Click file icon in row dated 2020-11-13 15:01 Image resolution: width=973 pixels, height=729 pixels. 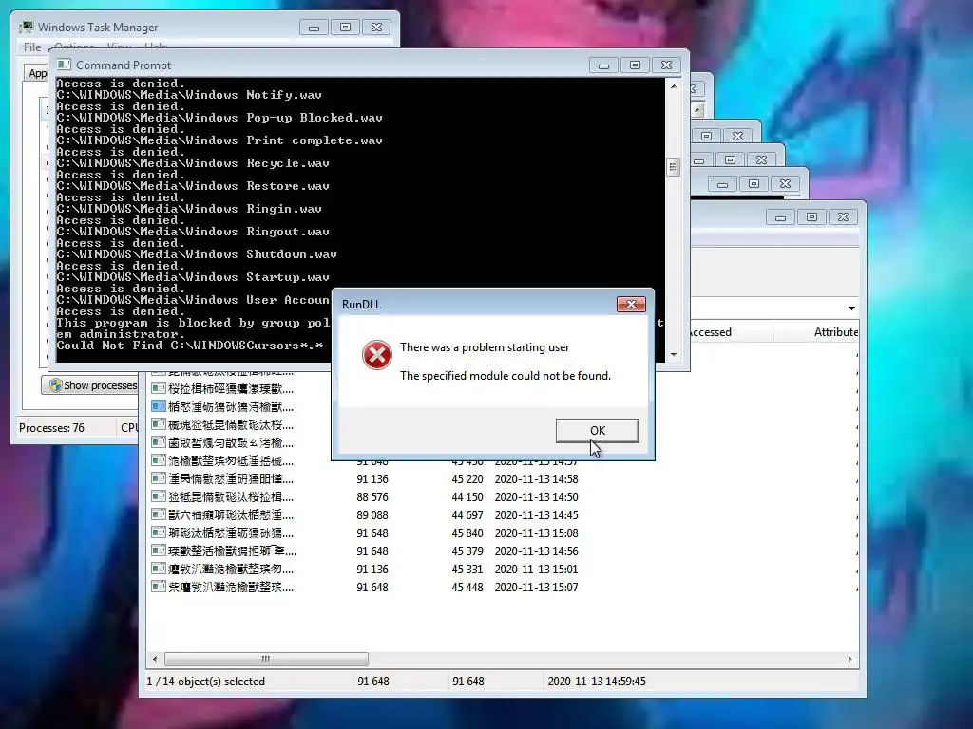[159, 569]
